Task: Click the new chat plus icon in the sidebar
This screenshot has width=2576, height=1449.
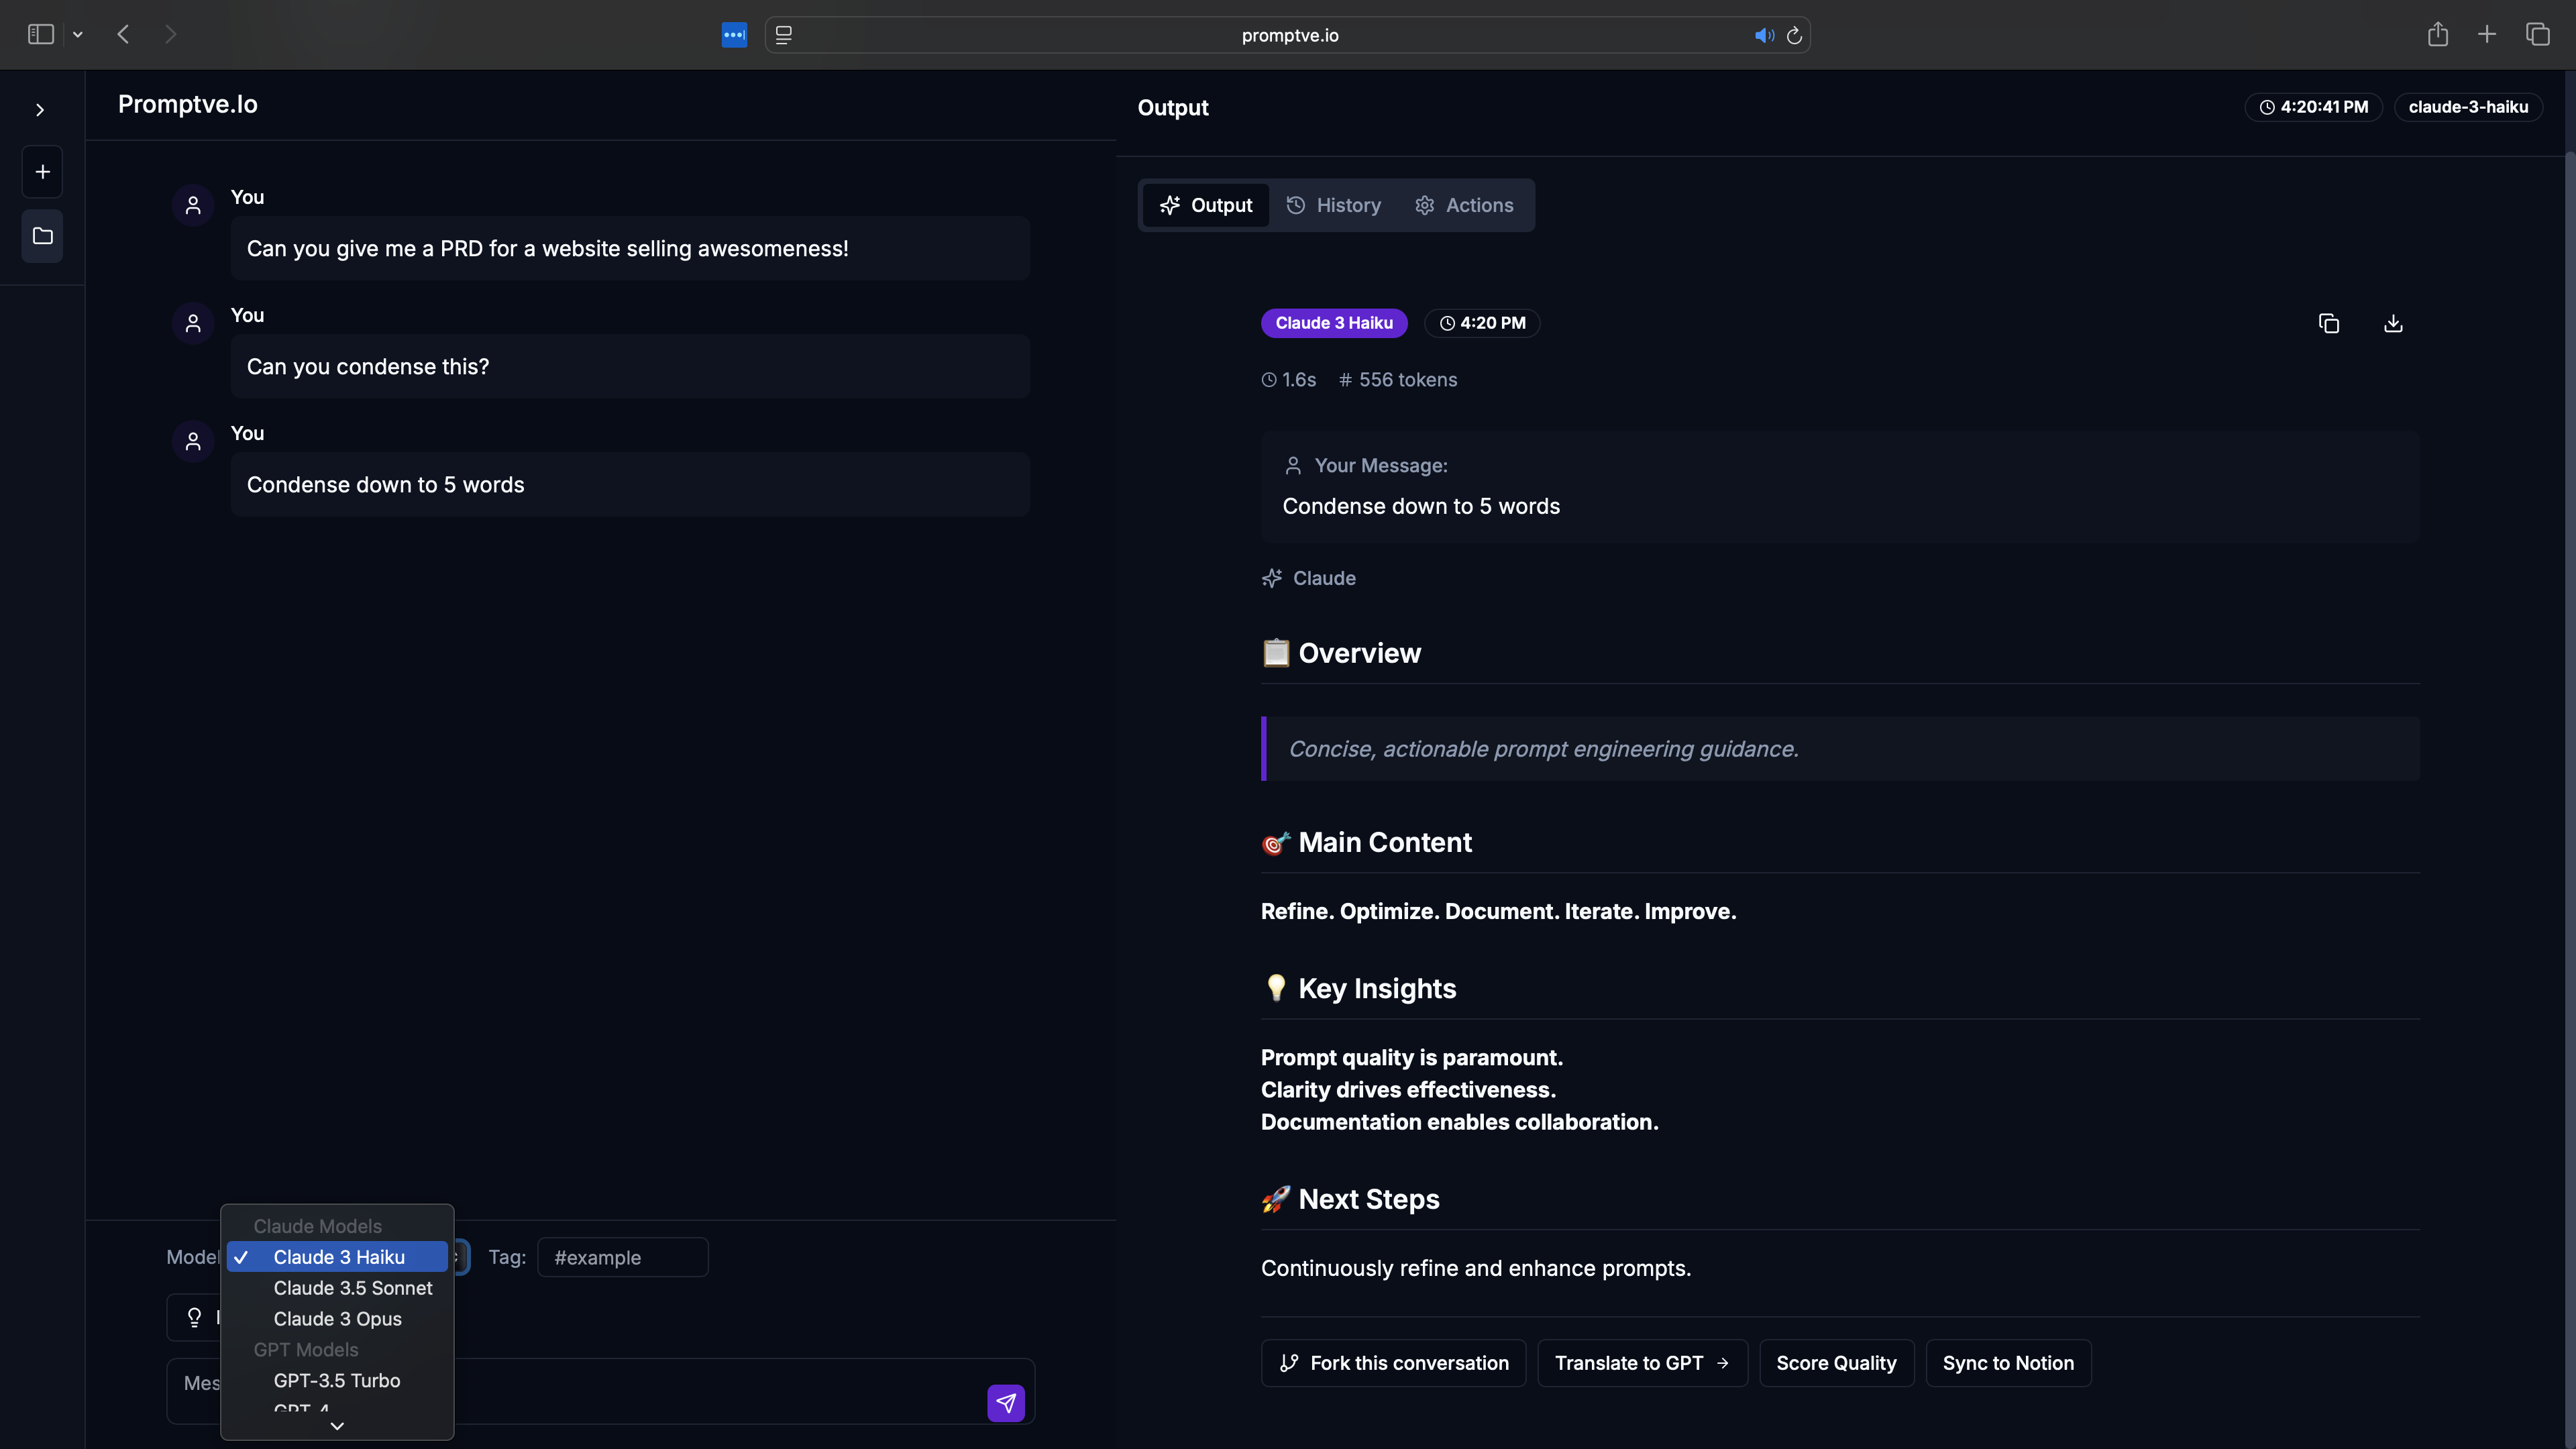Action: pos(42,172)
